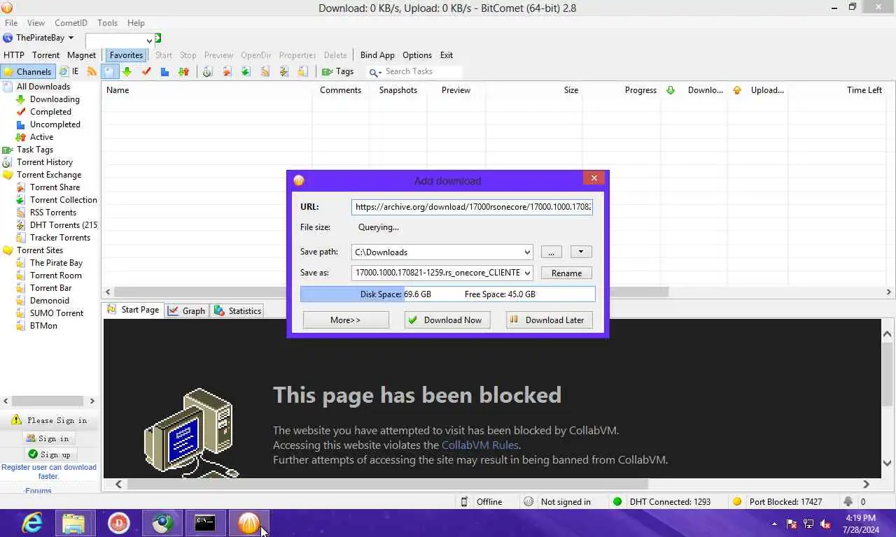
Task: Select Torrent History in the sidebar
Action: [45, 162]
